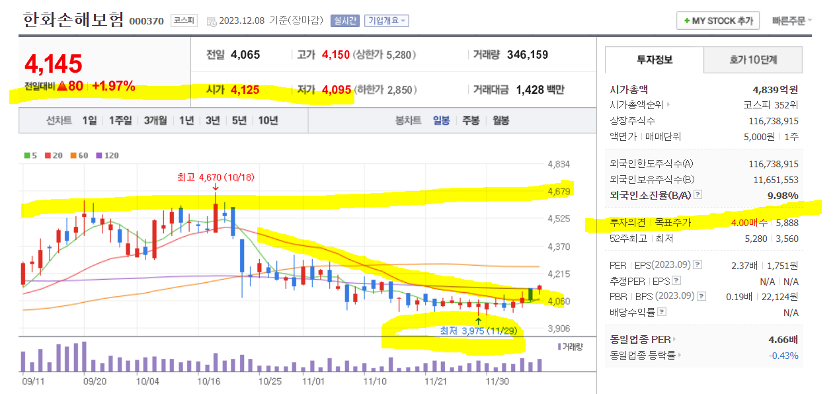839x394 pixels.
Task: Click the stock code 000370
Action: tap(146, 21)
